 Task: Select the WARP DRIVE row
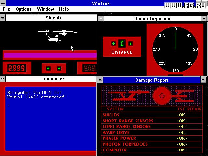pyautogui.click(x=152, y=132)
